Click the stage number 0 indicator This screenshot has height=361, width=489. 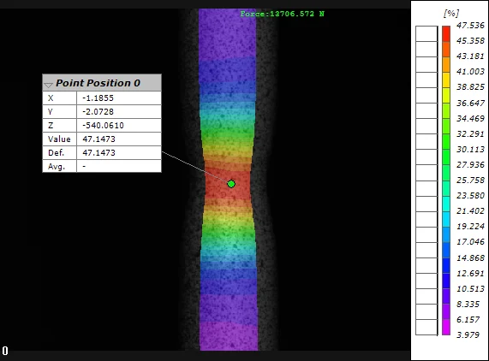(5, 351)
